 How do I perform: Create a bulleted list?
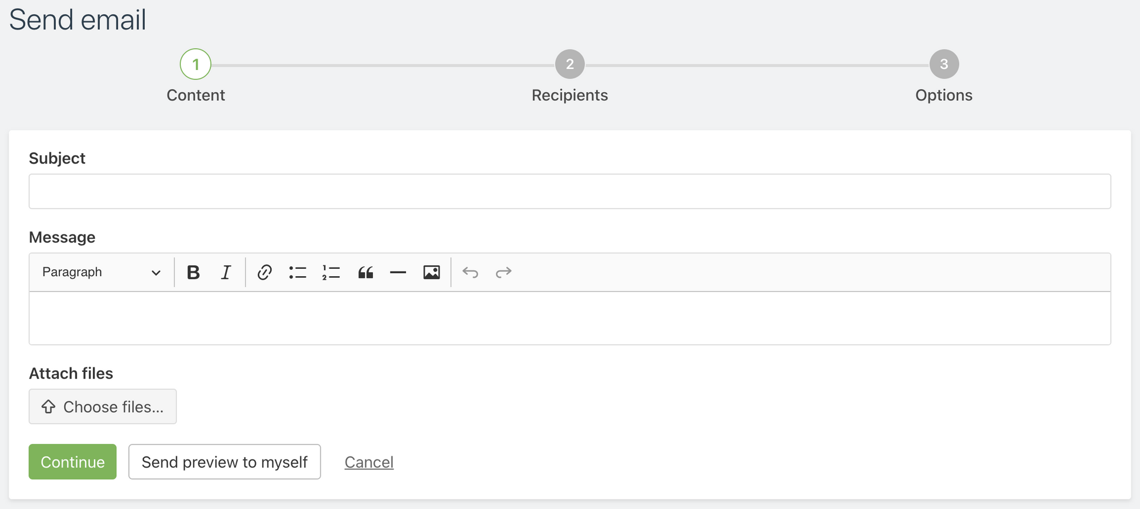pos(298,272)
